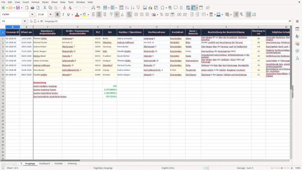Screen dimensions: 302x170
Task: Open the sidebar Gallery panel icon
Action: tap(297, 44)
